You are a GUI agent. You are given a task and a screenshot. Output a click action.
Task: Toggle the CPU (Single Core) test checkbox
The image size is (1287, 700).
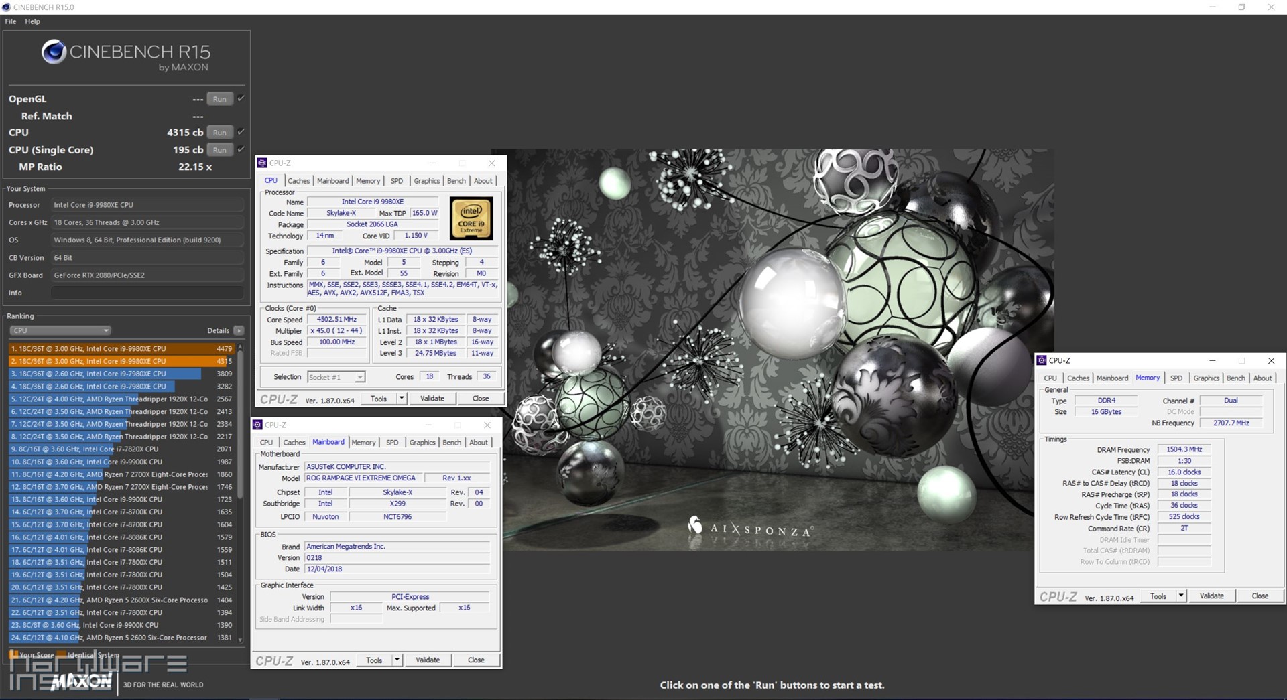(x=241, y=149)
